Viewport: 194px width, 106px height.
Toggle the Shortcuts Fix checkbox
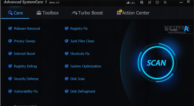click(67, 54)
